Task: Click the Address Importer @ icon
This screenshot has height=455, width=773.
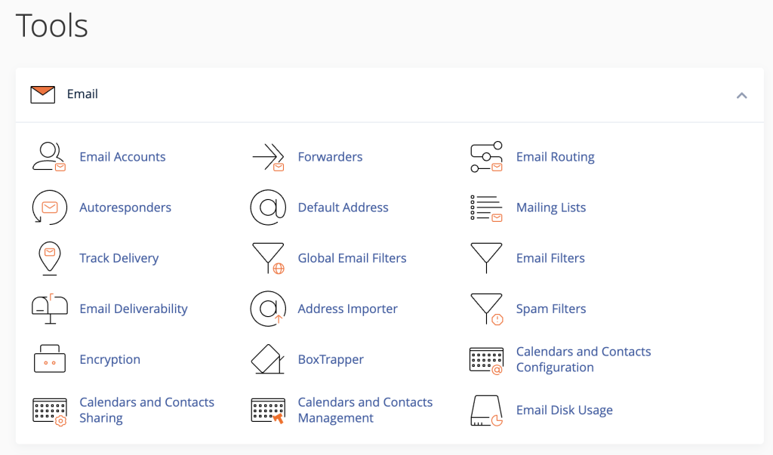Action: pyautogui.click(x=268, y=309)
